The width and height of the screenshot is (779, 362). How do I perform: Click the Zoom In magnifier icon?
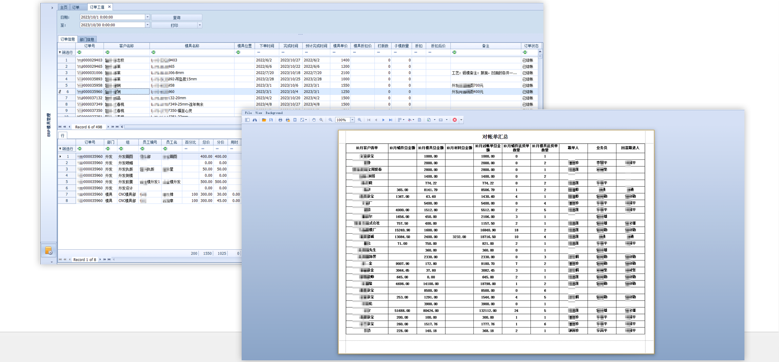(360, 120)
